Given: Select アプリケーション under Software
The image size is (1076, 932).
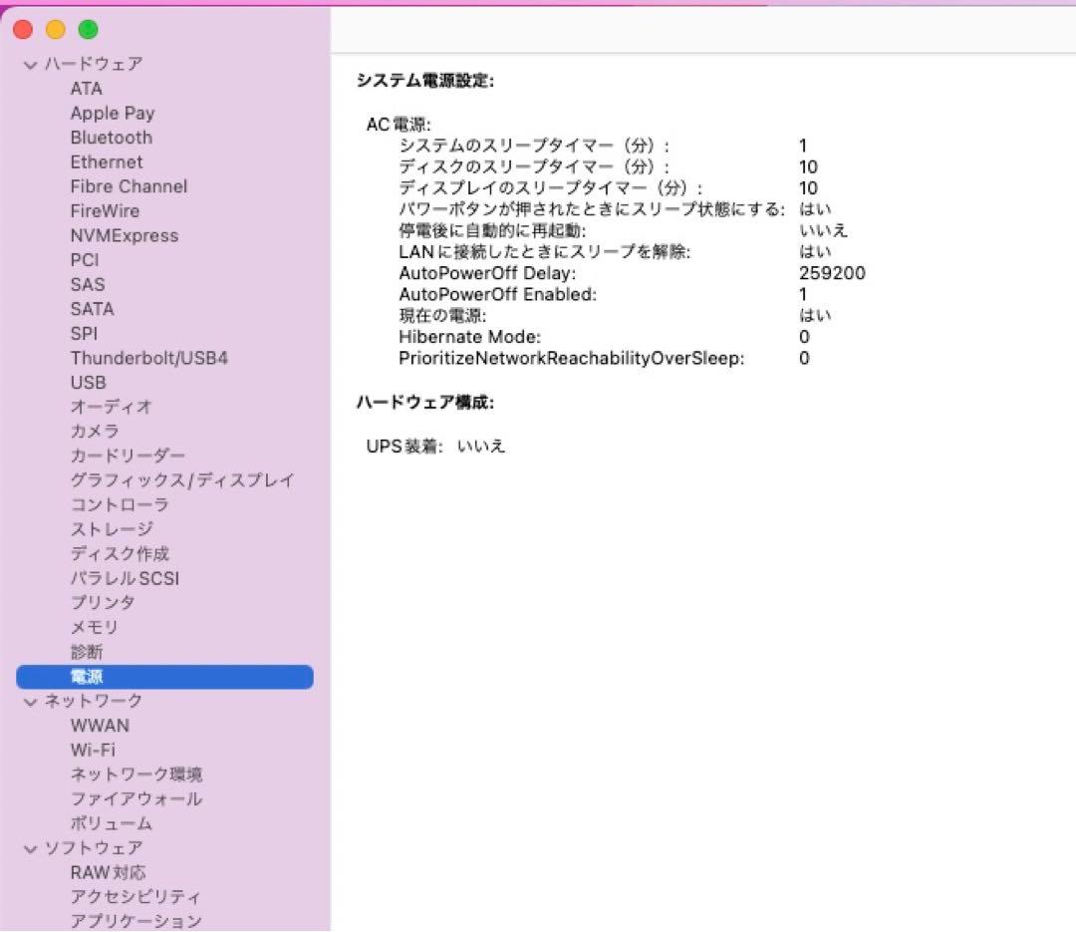Looking at the screenshot, I should [x=139, y=920].
